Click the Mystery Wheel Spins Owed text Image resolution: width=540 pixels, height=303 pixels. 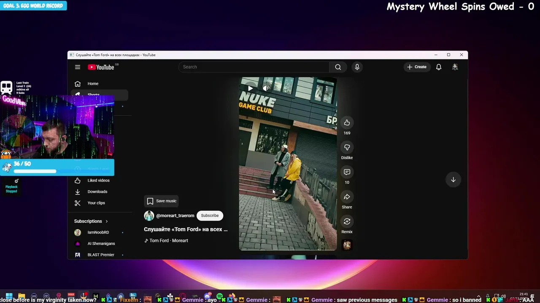point(461,7)
